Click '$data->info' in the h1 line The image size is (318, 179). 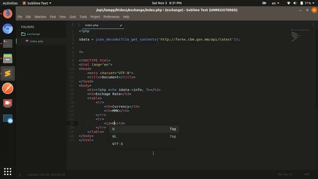131,89
